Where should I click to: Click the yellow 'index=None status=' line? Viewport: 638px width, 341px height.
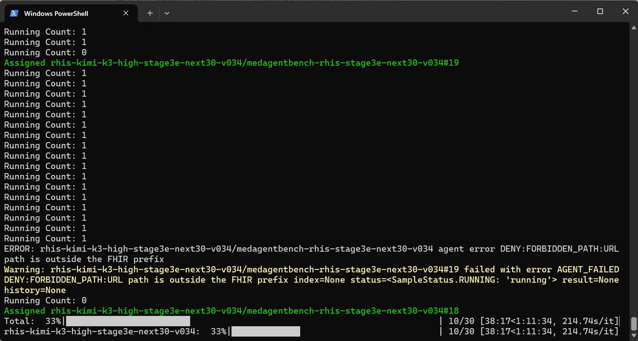click(312, 280)
